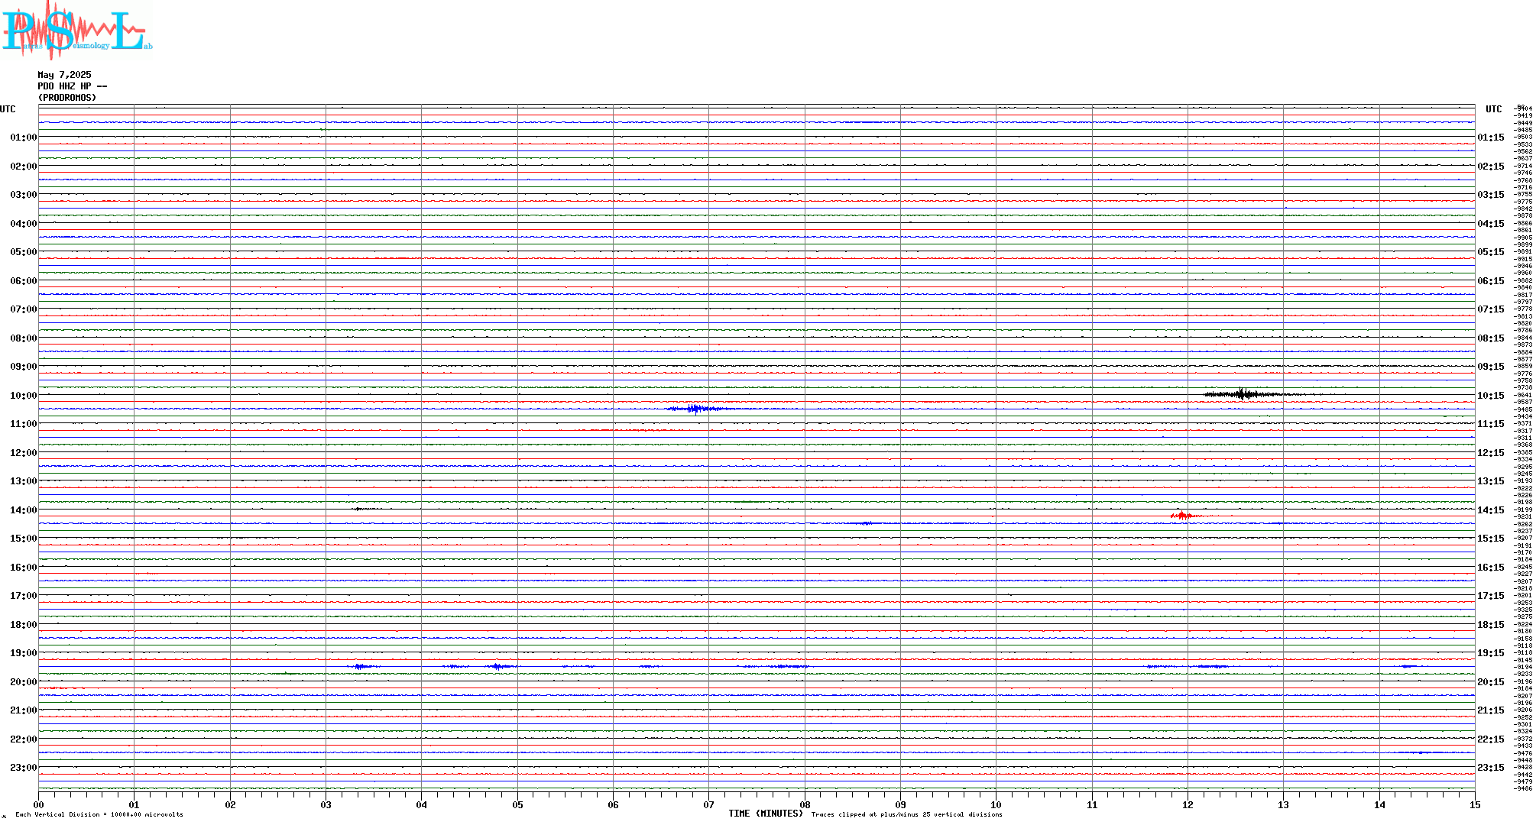Click the '18:00' hour label
Image resolution: width=1536 pixels, height=825 pixels.
click(23, 625)
